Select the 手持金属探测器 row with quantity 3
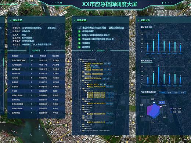Viewport: 191px width, 143px height. [x=36, y=104]
